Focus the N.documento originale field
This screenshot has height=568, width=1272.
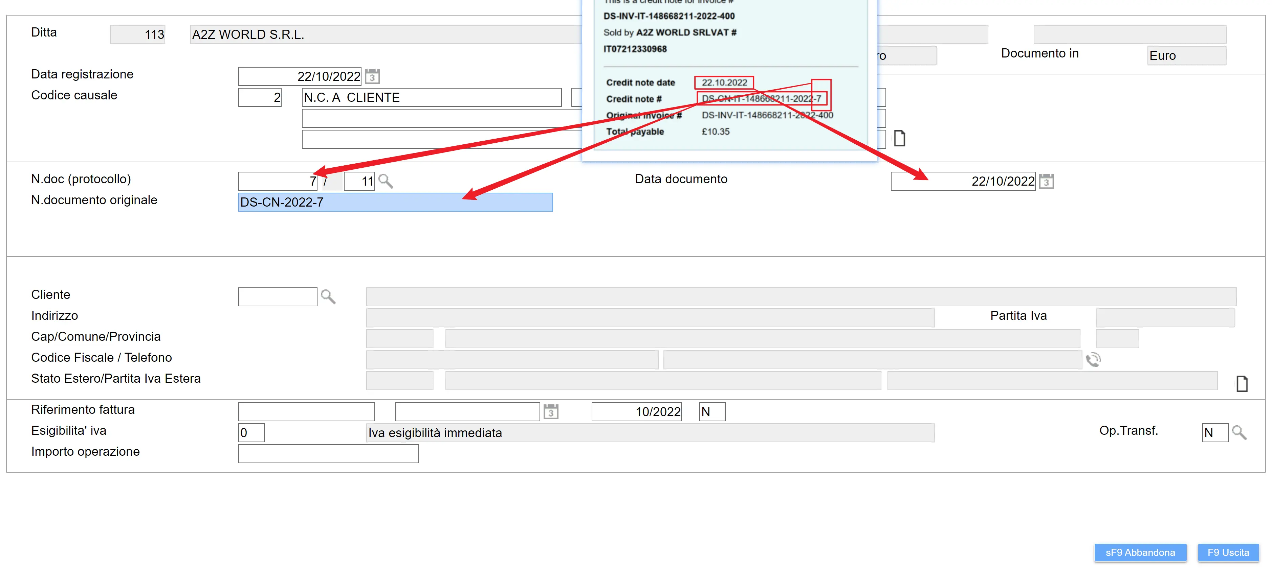click(x=395, y=202)
